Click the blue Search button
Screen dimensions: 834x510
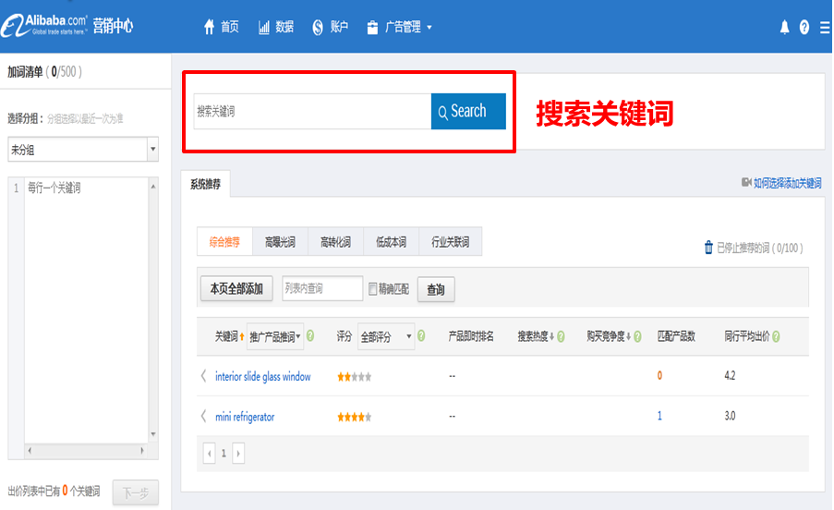click(468, 112)
